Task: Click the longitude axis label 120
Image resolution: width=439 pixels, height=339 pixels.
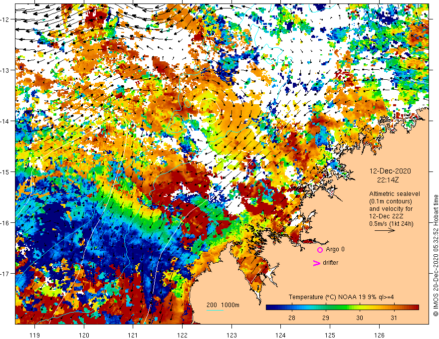Action: 84,335
